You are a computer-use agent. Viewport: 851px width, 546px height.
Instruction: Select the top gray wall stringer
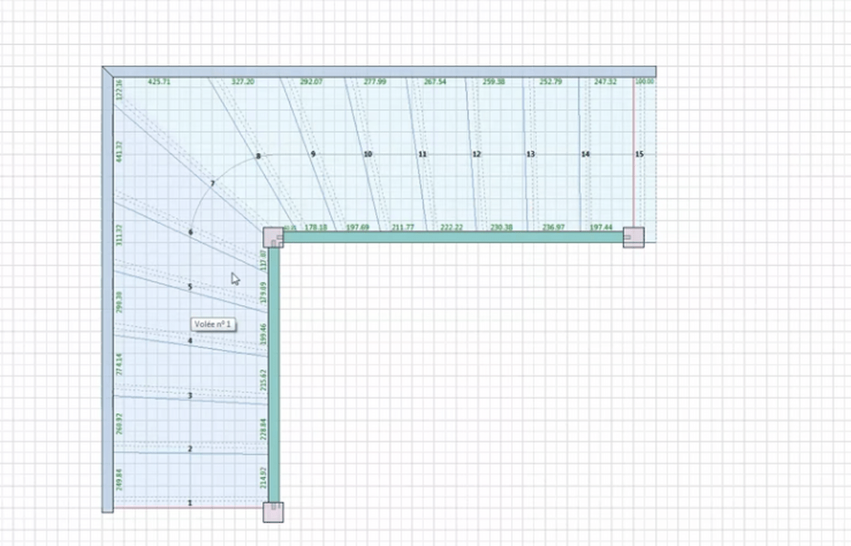click(x=379, y=71)
